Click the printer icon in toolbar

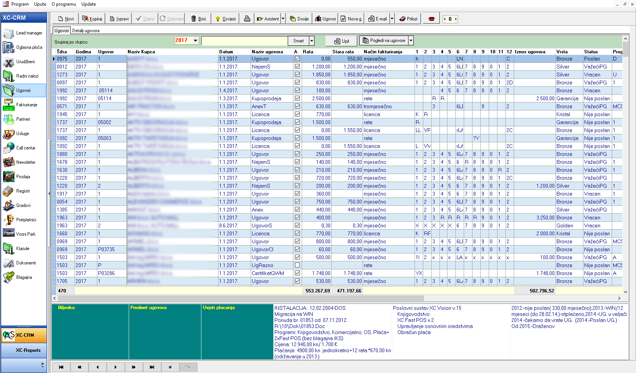(x=247, y=19)
